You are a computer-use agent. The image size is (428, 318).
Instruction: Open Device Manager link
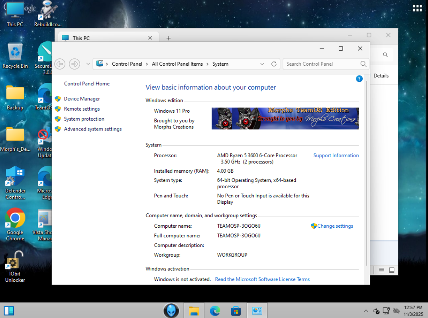[82, 99]
